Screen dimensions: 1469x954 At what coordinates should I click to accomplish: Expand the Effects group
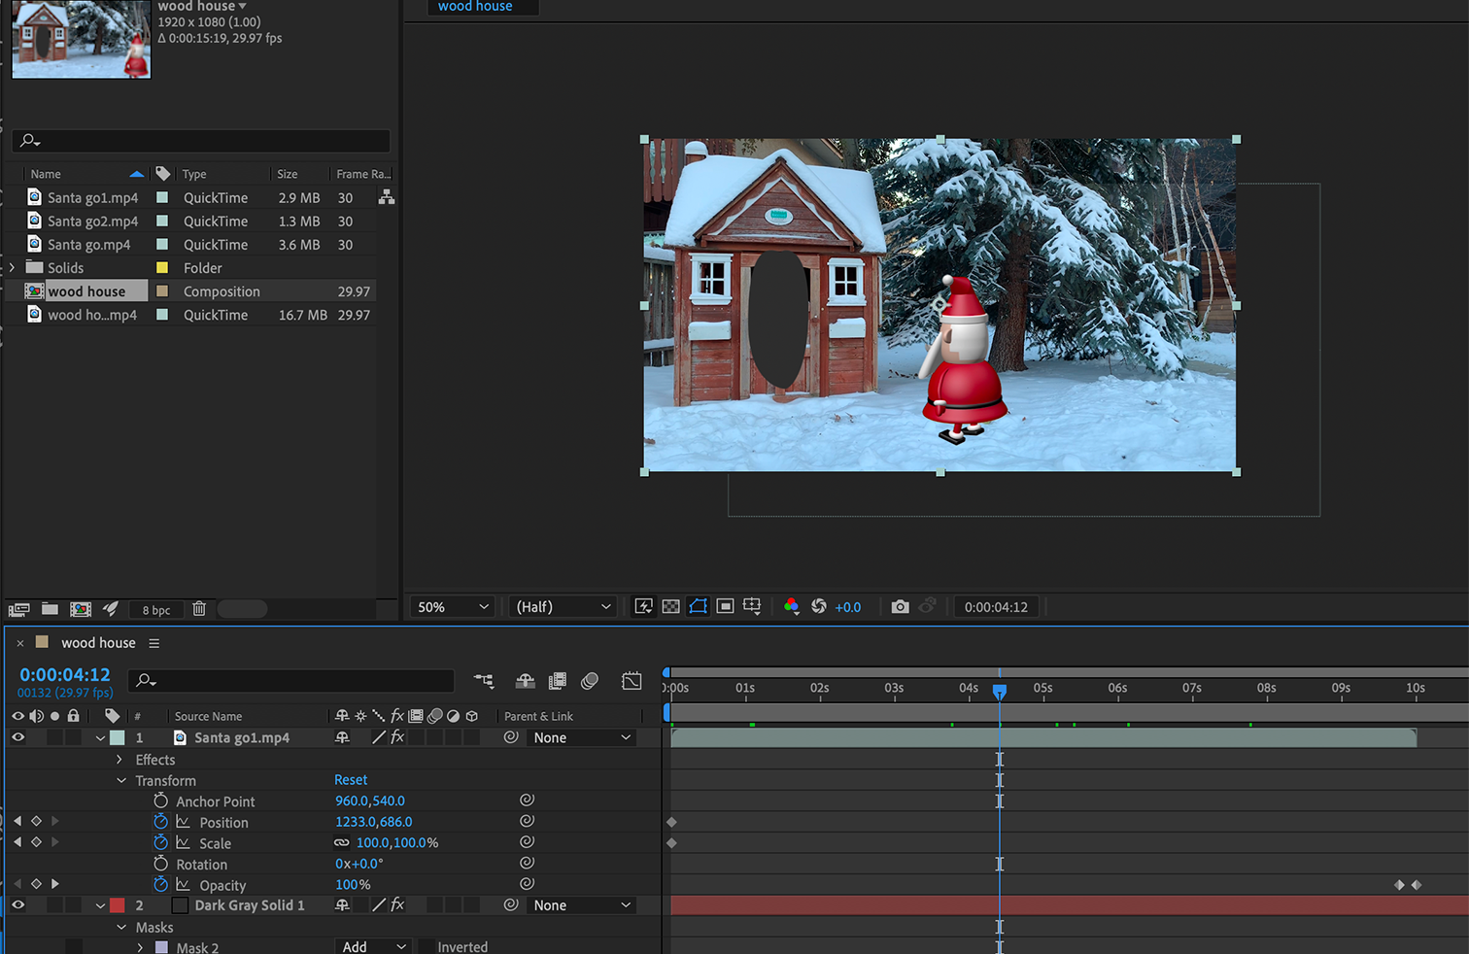[120, 760]
